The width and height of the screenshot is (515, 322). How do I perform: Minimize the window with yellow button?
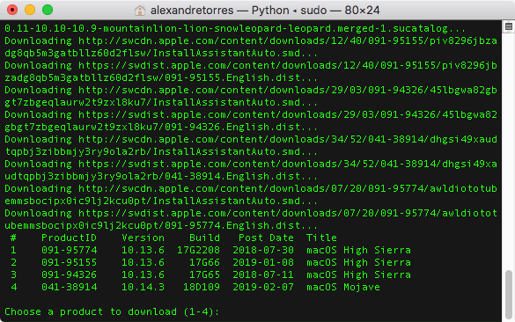pos(30,10)
